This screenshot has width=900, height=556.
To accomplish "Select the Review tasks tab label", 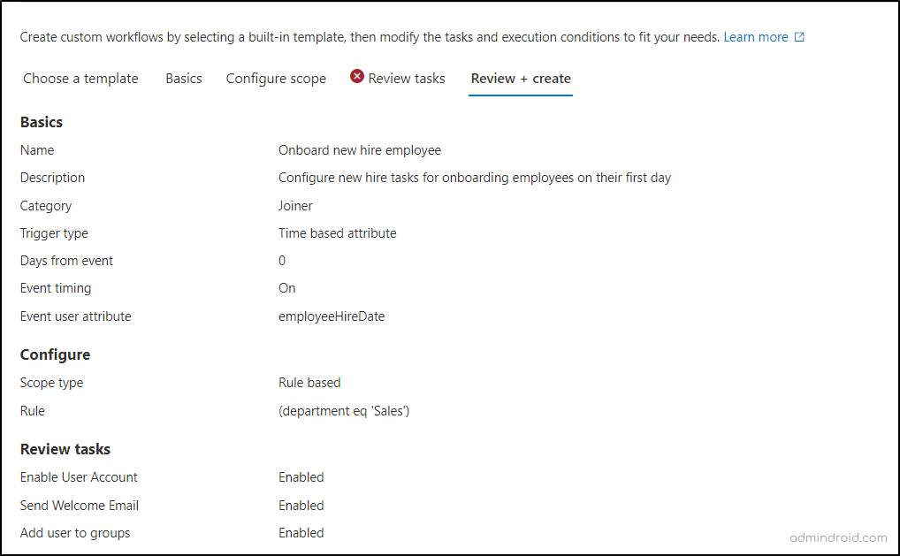I will tap(407, 79).
